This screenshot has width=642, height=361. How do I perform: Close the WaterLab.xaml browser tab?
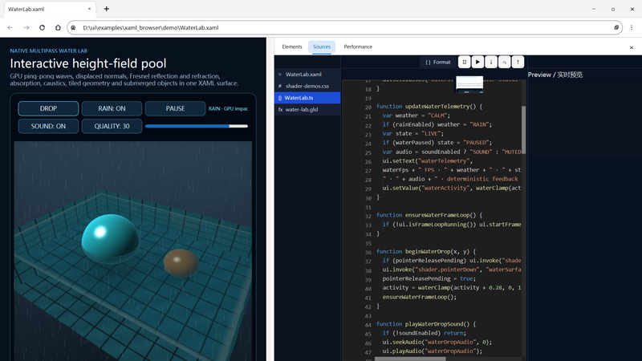[x=89, y=9]
